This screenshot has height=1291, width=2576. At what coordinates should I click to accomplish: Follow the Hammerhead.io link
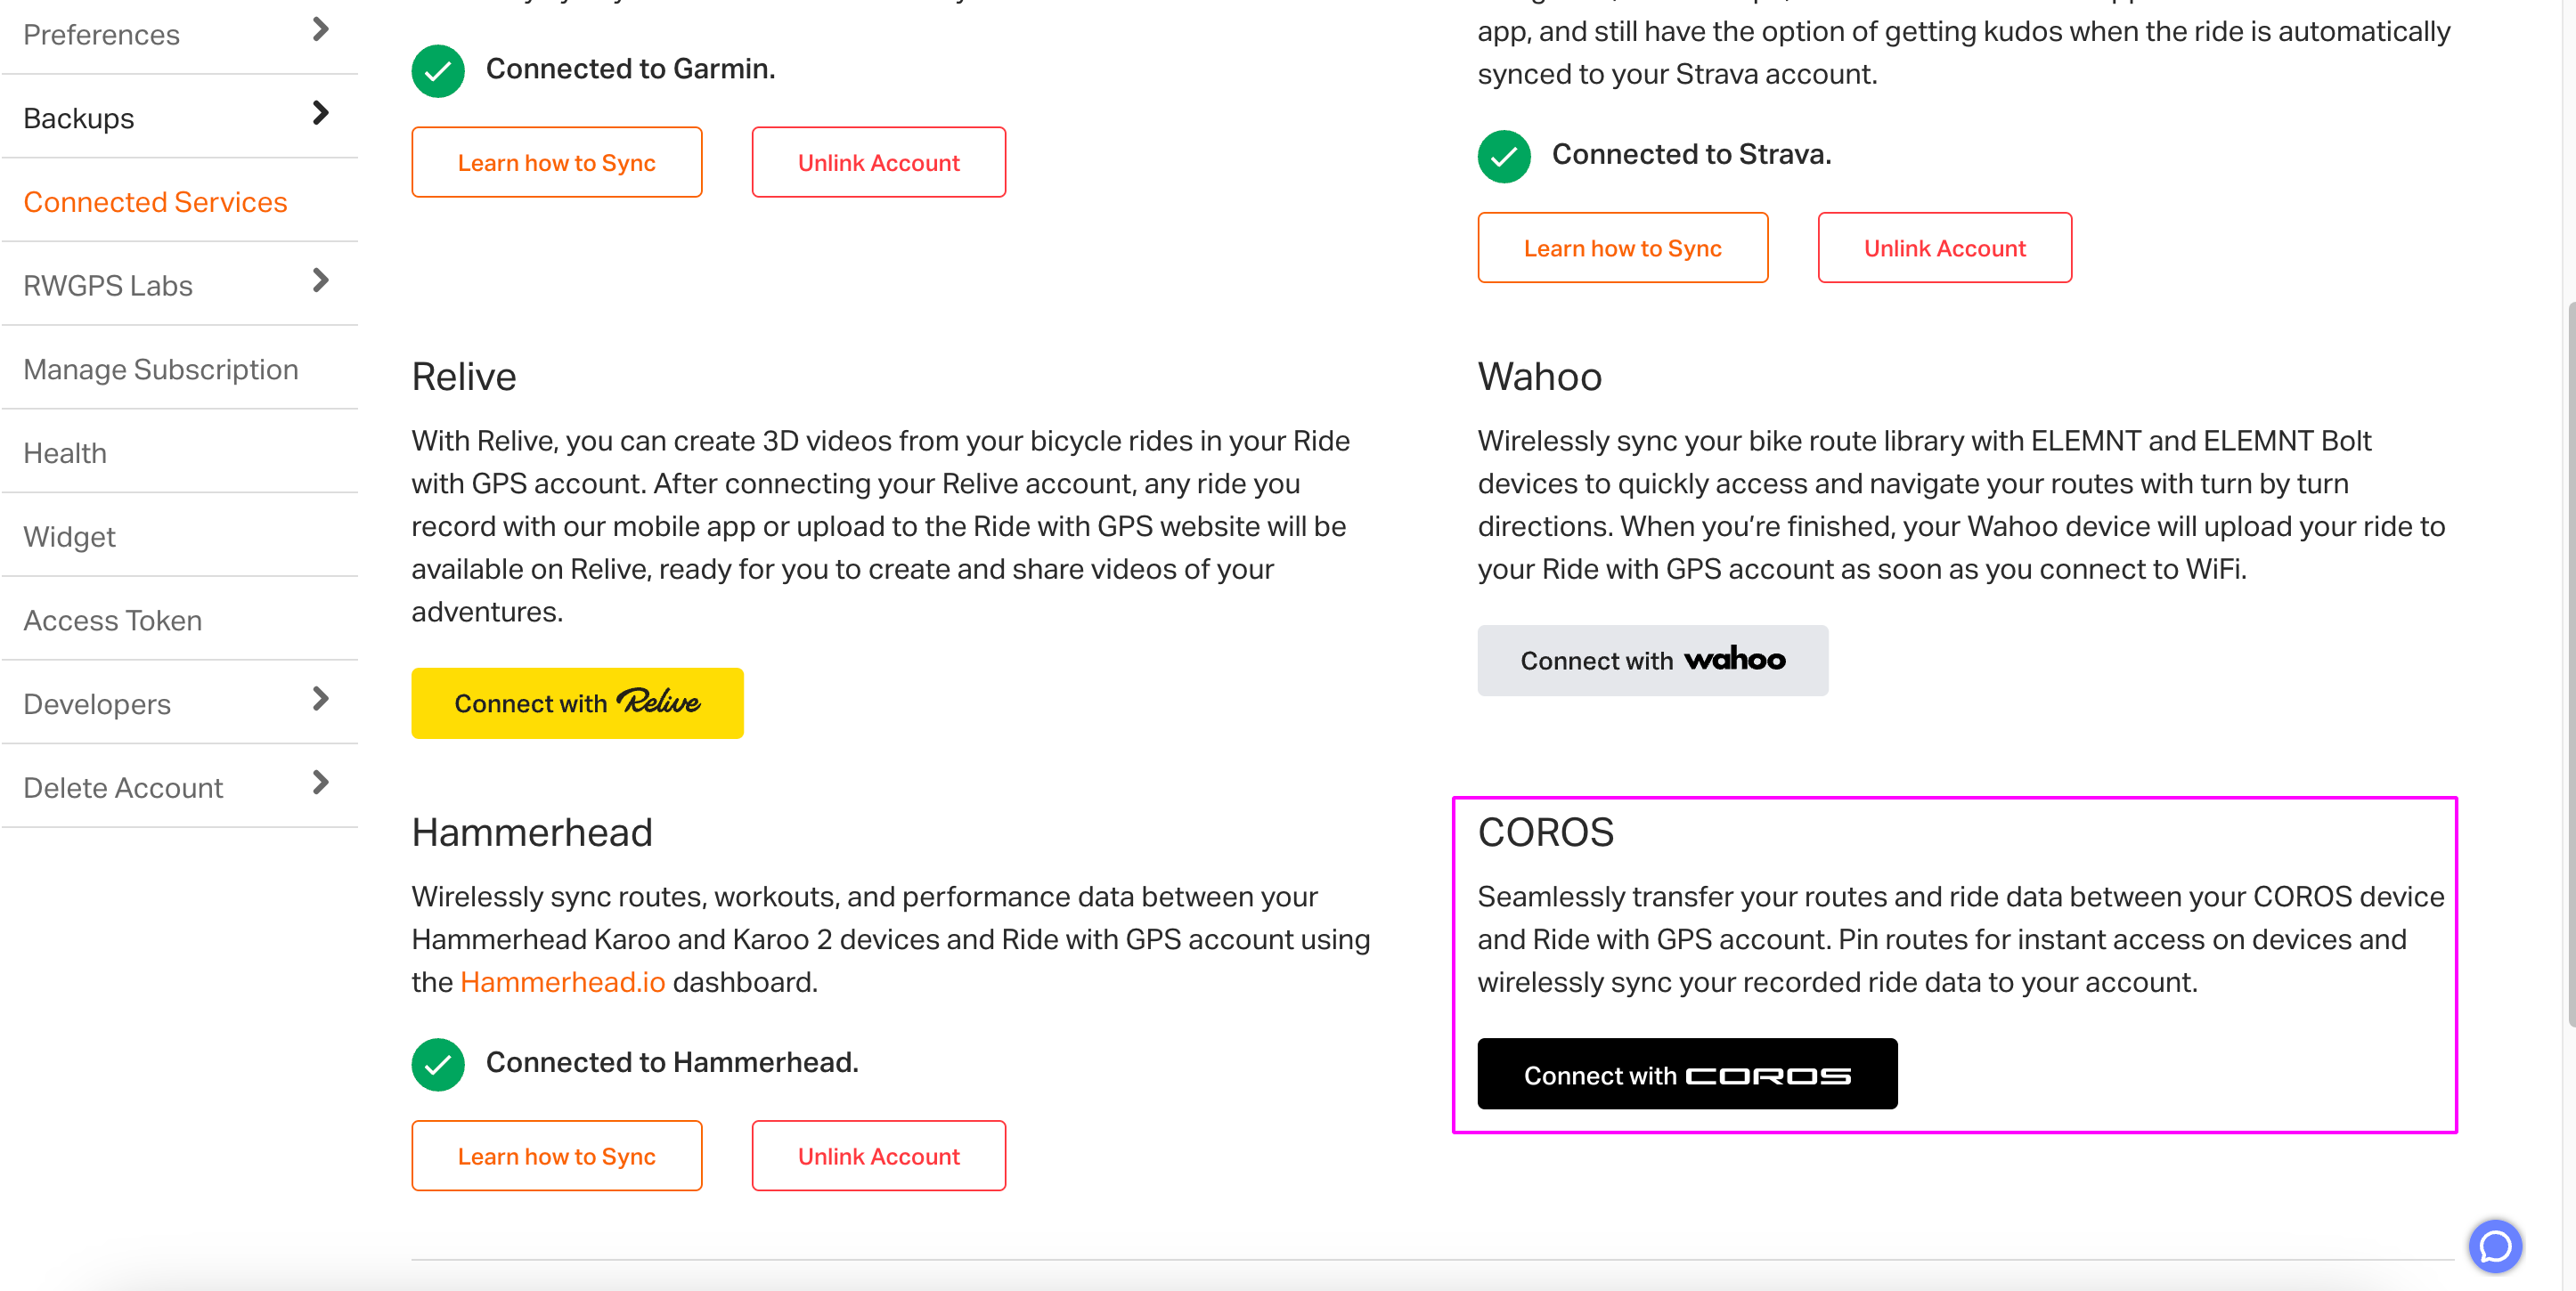tap(562, 981)
